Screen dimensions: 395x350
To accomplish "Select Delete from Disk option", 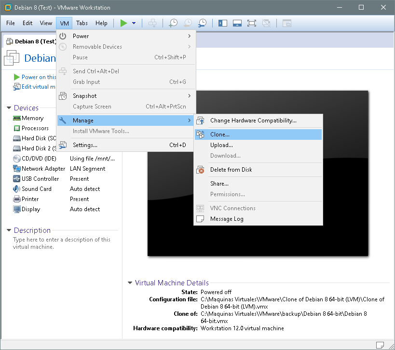I will 258,170.
